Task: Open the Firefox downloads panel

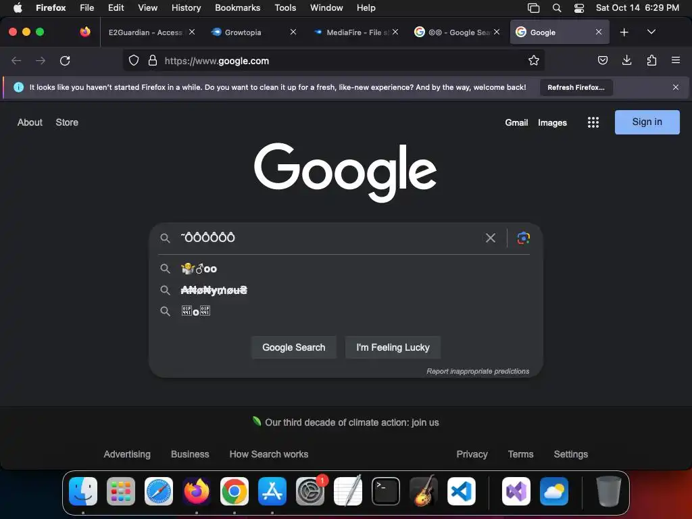Action: coord(626,60)
